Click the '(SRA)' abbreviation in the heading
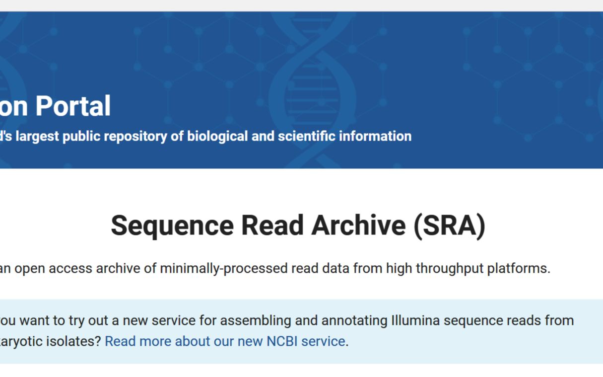 [449, 226]
